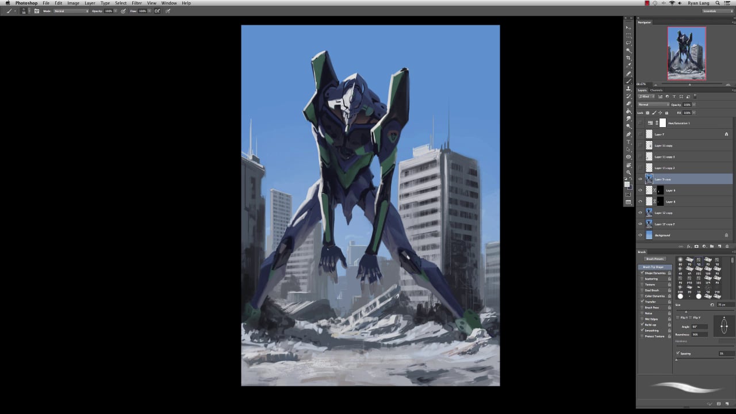Viewport: 736px width, 414px height.
Task: Open the Image menu
Action: [74, 3]
